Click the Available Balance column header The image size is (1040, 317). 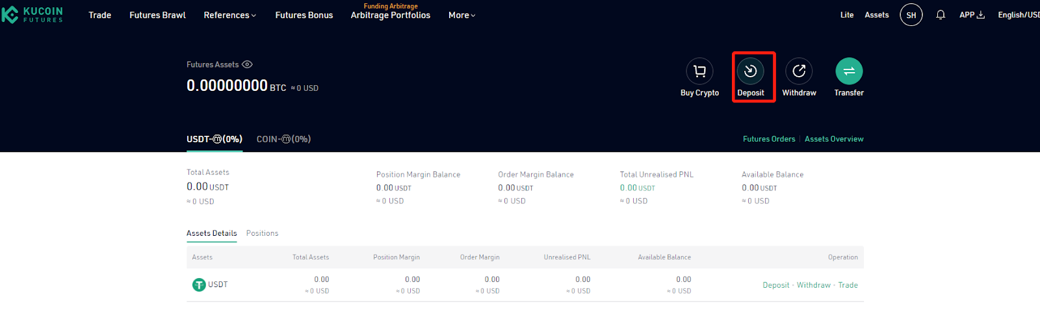(x=664, y=257)
